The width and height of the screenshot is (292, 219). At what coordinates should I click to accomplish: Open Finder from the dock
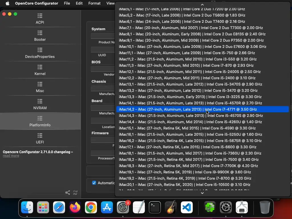[x=27, y=207]
